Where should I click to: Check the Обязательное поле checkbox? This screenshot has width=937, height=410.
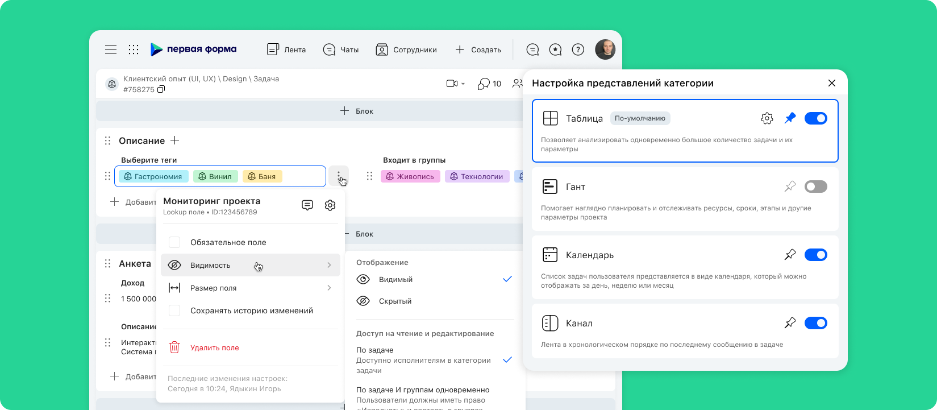coord(174,242)
